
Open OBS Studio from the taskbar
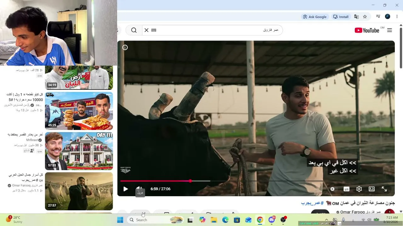click(283, 220)
